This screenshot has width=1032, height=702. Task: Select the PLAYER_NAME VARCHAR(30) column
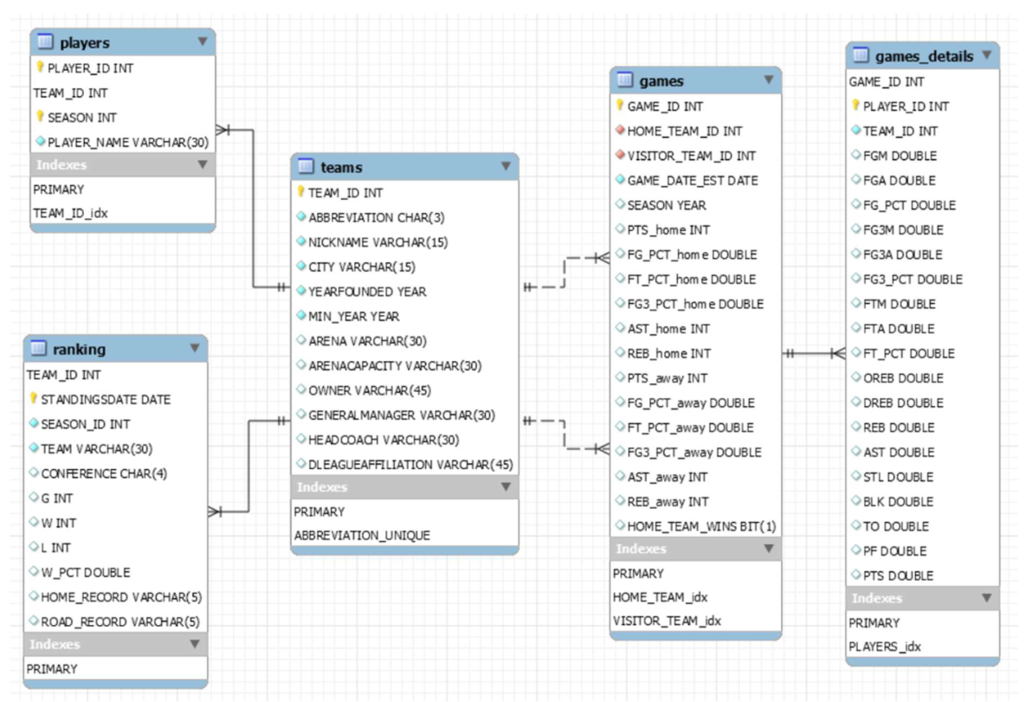pyautogui.click(x=127, y=142)
